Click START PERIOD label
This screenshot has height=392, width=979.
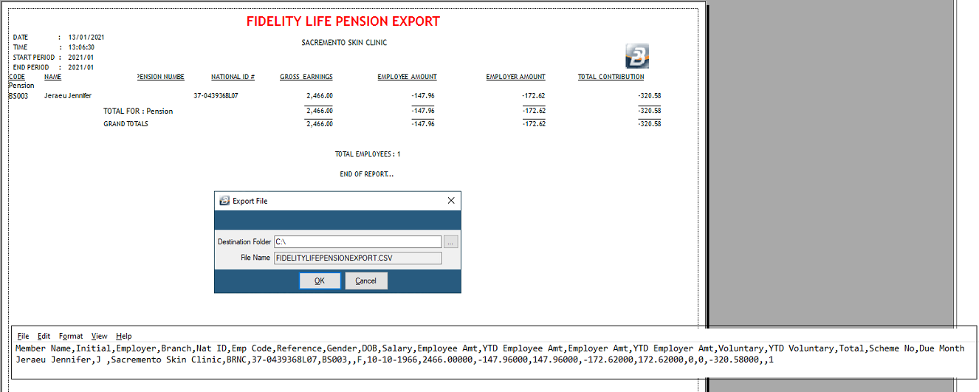click(34, 58)
